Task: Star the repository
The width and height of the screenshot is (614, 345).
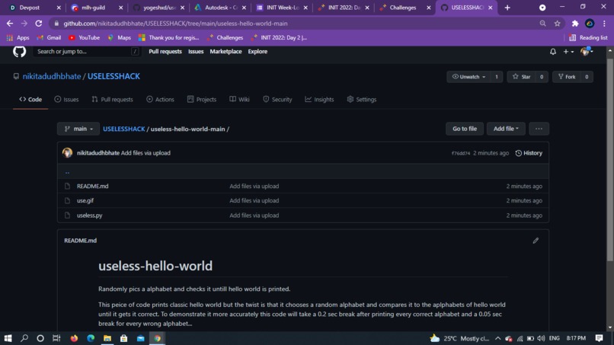Action: tap(522, 77)
